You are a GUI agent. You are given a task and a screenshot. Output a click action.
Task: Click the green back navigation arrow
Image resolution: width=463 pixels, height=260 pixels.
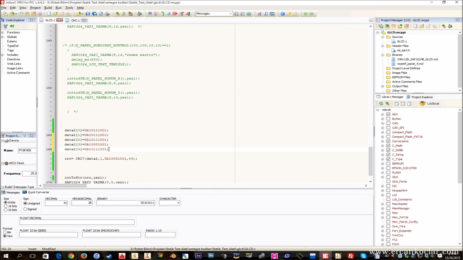[305, 14]
